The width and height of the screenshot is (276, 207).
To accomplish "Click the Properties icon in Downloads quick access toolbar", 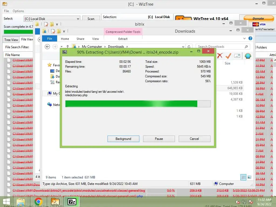I will pyautogui.click(x=53, y=31).
